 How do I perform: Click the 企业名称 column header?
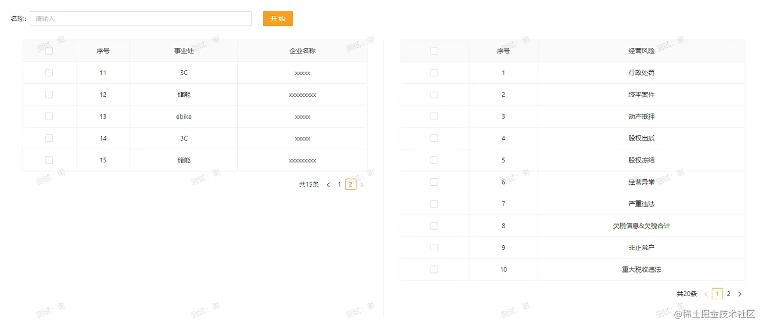[303, 51]
